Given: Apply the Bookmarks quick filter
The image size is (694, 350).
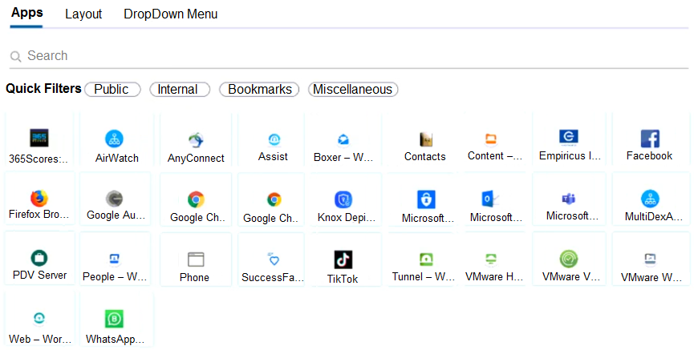Looking at the screenshot, I should click(x=259, y=89).
